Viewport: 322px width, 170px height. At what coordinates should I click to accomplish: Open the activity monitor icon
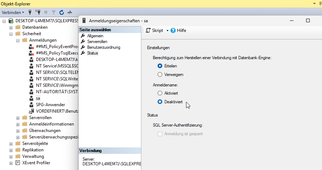pos(70,12)
